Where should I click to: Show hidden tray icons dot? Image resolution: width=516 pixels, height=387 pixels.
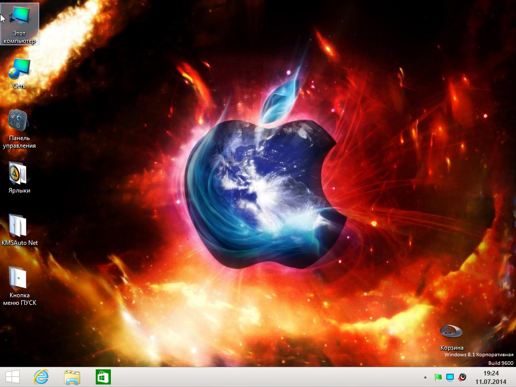pyautogui.click(x=425, y=377)
